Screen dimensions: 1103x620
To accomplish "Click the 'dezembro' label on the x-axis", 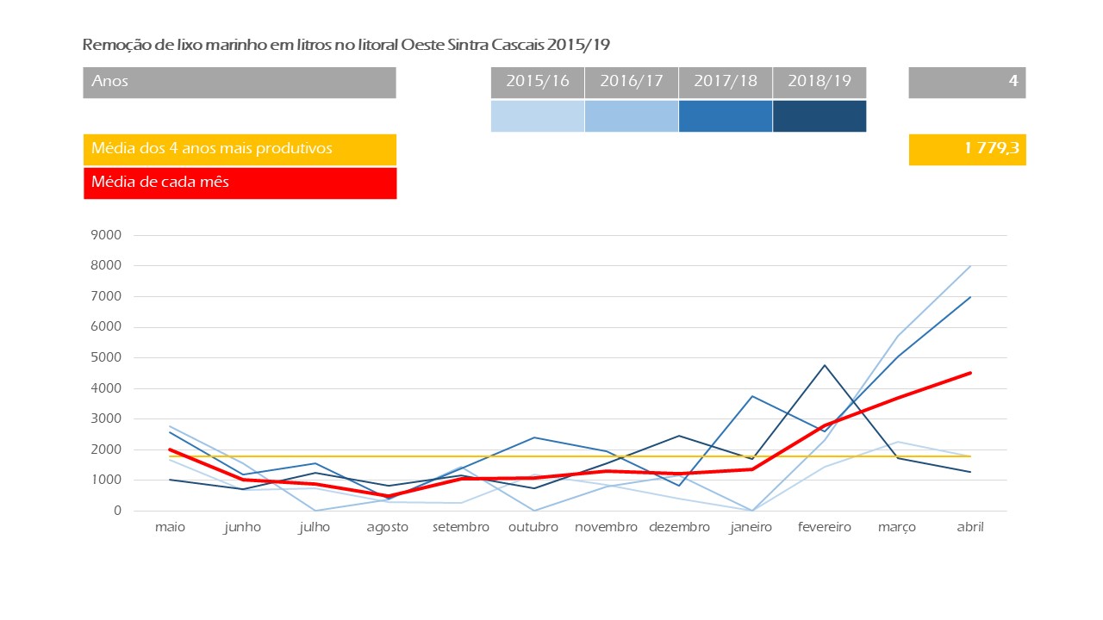I will pyautogui.click(x=678, y=527).
